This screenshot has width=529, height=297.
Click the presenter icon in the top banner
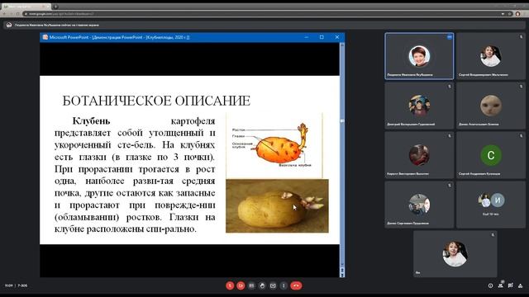click(x=9, y=25)
